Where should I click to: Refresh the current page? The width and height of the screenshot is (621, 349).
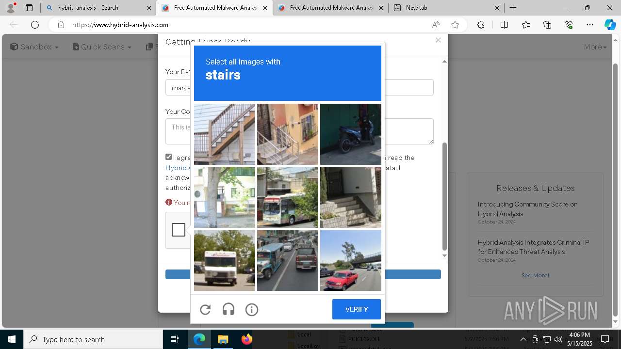click(35, 25)
